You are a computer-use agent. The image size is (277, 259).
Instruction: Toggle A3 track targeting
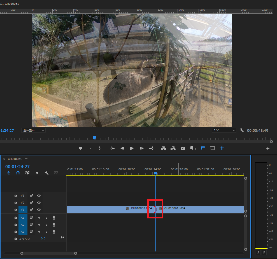[x=23, y=232]
